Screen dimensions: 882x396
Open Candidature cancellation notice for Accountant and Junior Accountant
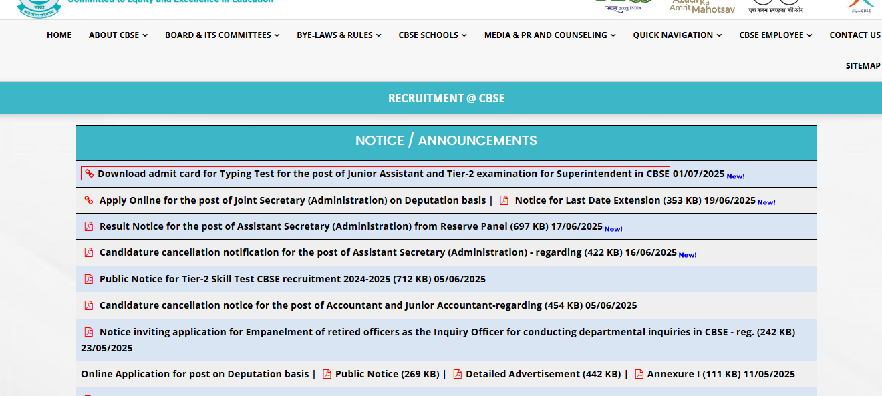coord(341,305)
